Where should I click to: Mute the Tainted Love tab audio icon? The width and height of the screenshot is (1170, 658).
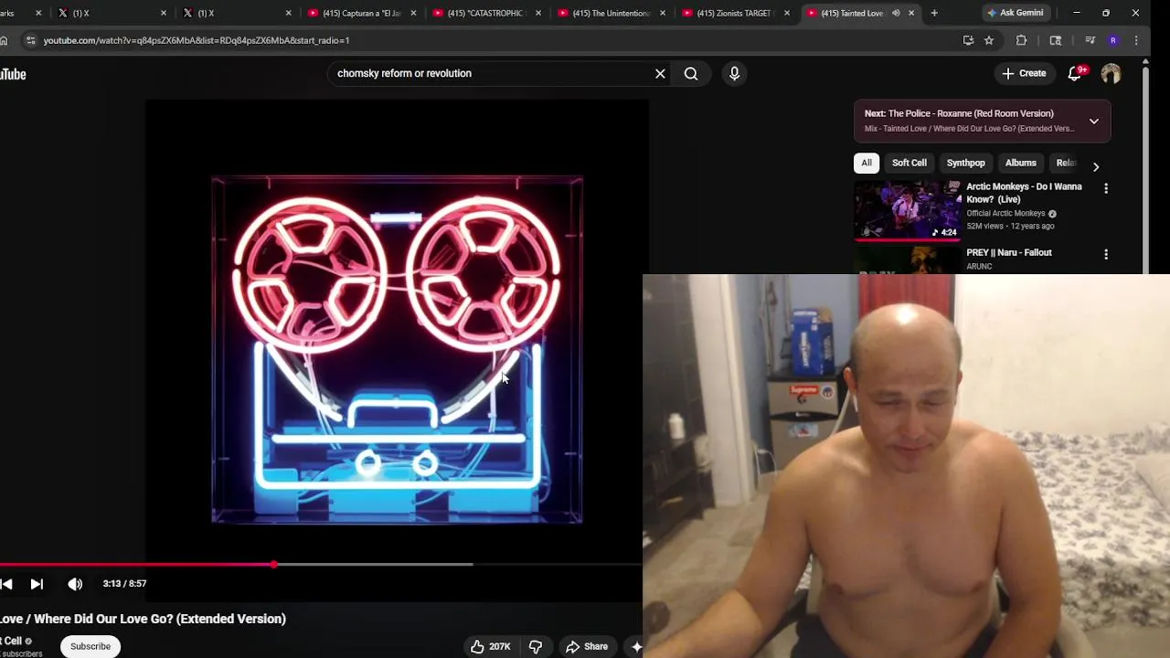point(896,13)
